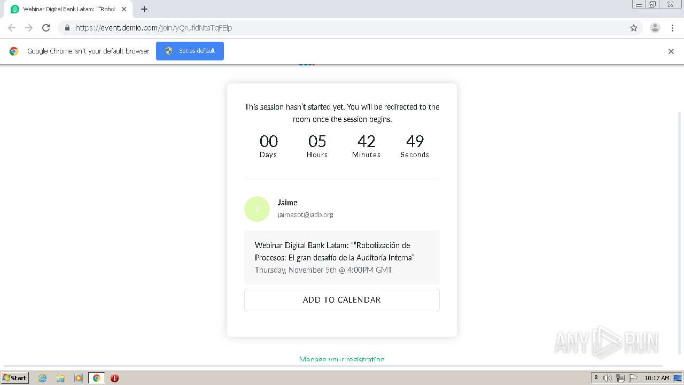
Task: Open the Windows Start menu
Action: click(x=15, y=378)
